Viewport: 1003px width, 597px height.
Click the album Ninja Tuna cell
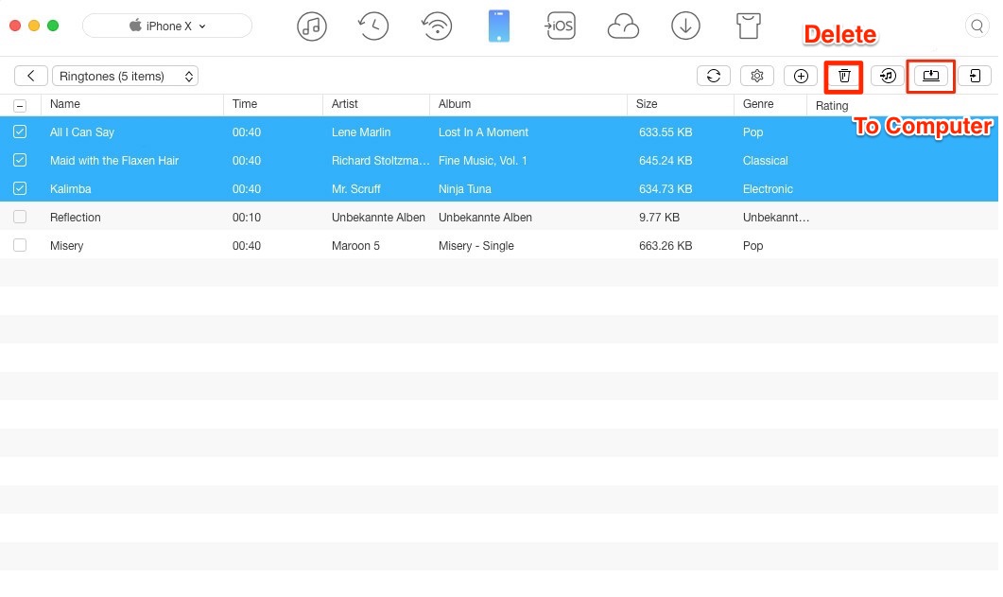(x=464, y=189)
